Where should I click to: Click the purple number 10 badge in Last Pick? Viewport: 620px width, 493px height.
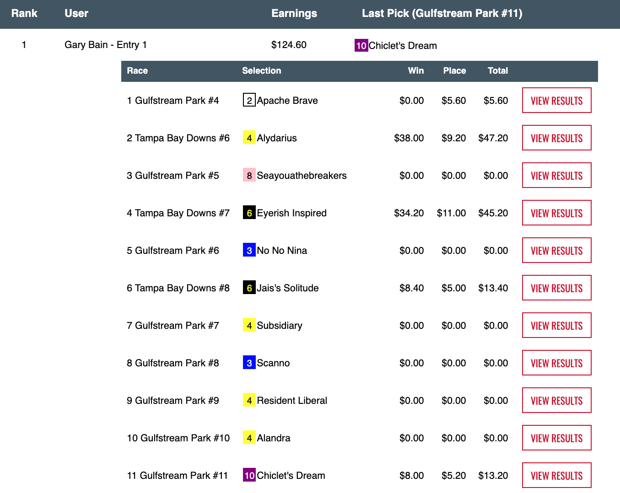(361, 46)
